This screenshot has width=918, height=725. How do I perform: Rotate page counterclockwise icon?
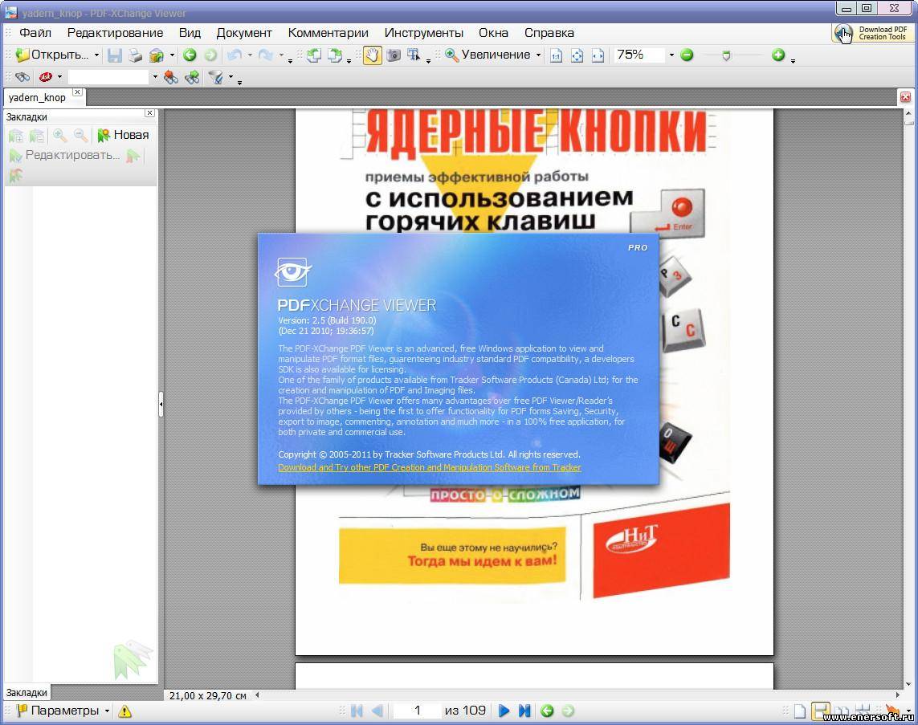click(314, 55)
